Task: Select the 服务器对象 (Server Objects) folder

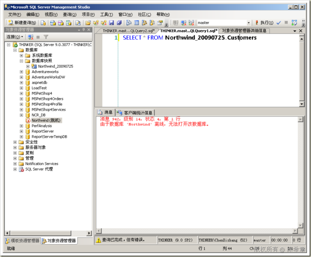Action: point(35,148)
